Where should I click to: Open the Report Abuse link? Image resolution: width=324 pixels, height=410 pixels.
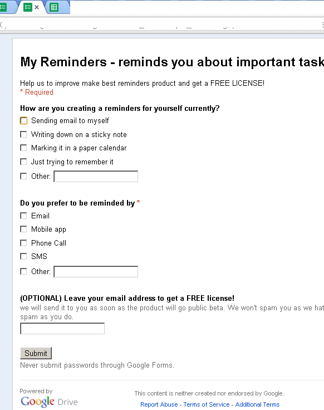(x=159, y=404)
